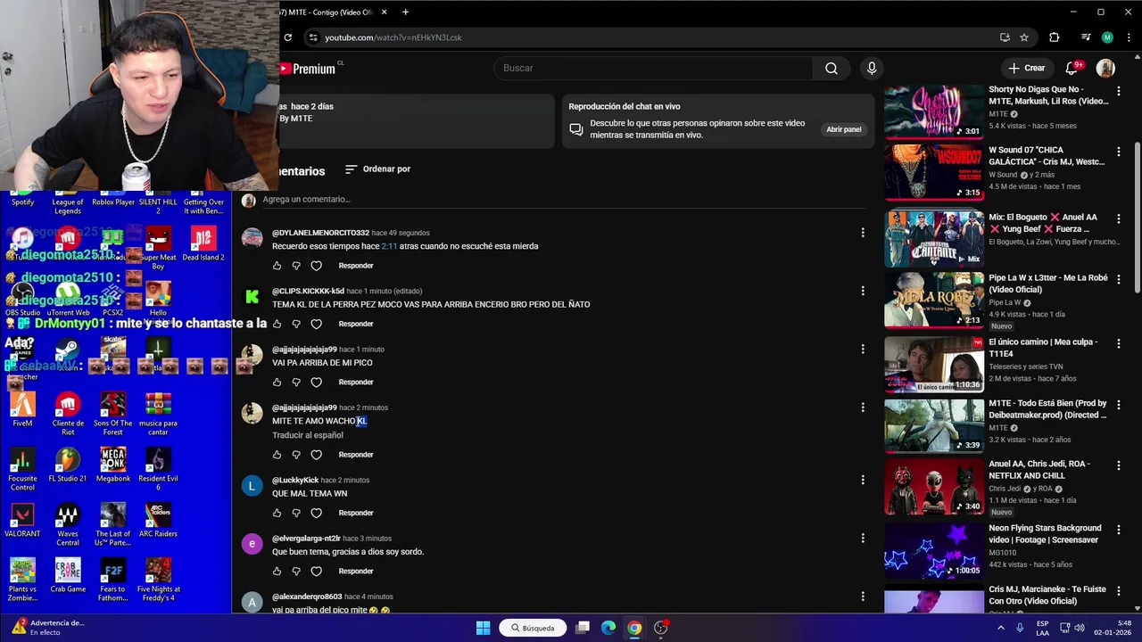Reply to the @LuckkyKick comment
The height and width of the screenshot is (642, 1142).
(x=355, y=513)
